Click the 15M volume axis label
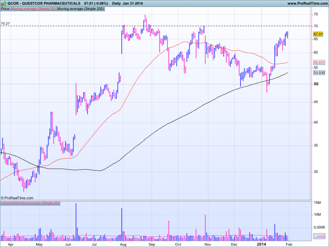Image resolution: width=329 pixels, height=247 pixels. tap(317, 203)
